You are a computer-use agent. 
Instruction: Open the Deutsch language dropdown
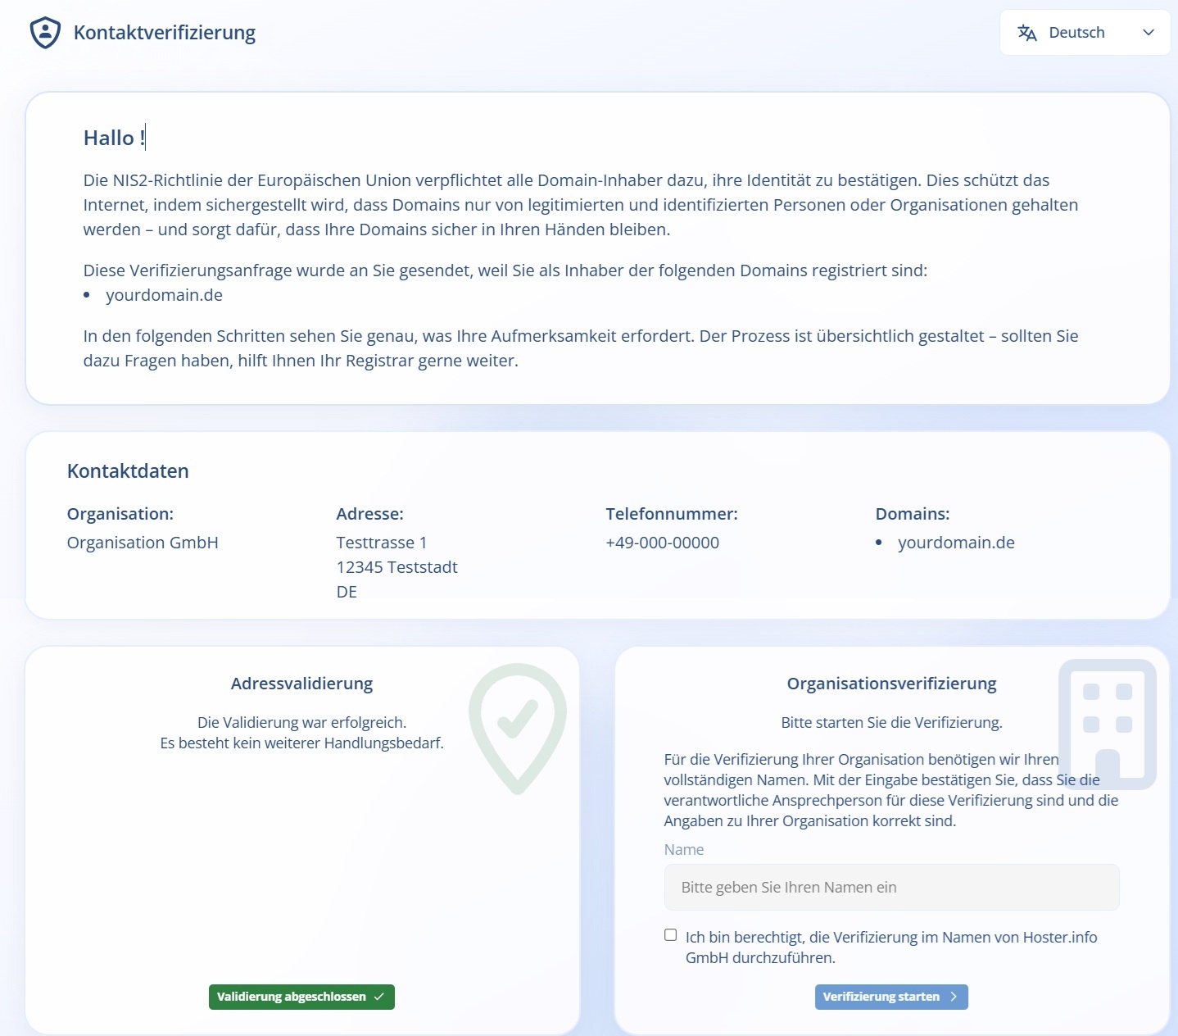click(x=1085, y=33)
